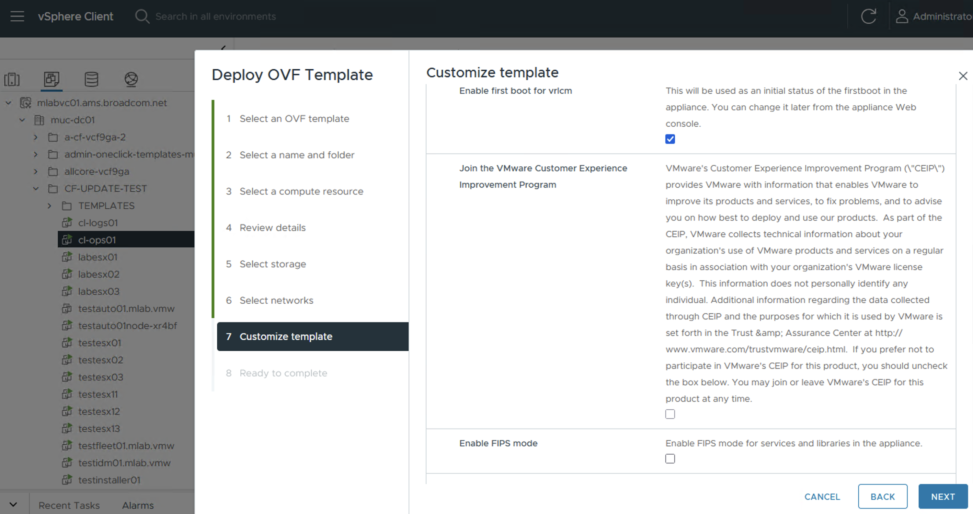The width and height of the screenshot is (973, 514).
Task: Click the NEXT button
Action: pos(943,497)
